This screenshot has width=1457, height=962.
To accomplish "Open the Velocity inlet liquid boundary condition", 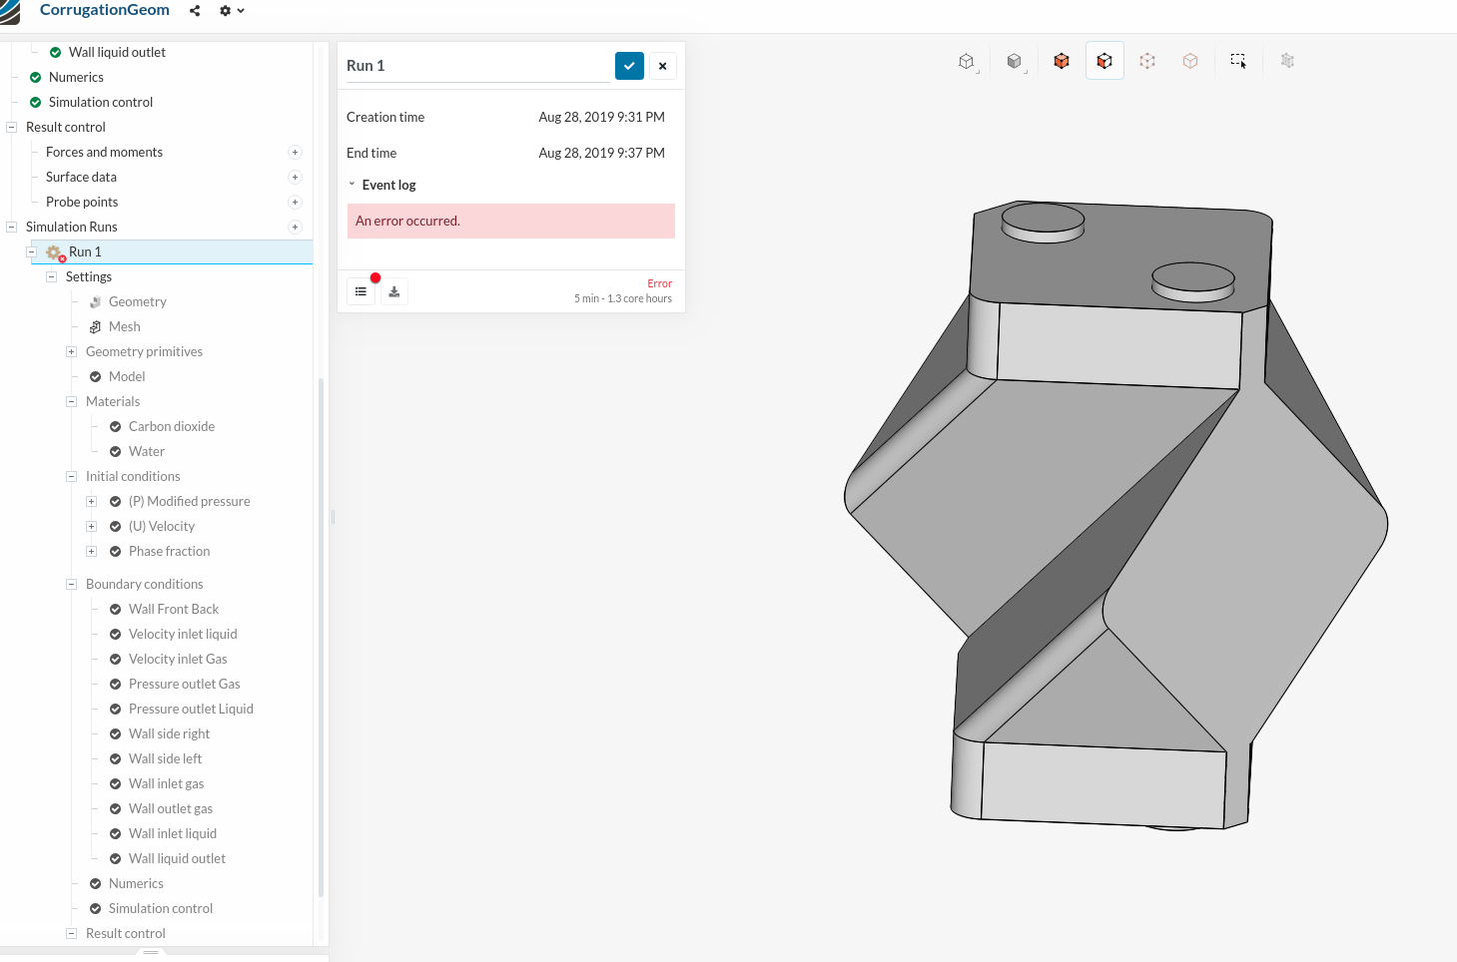I will tap(183, 634).
